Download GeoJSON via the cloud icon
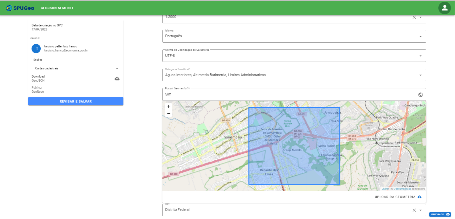This screenshot has height=219, width=455. pos(117,79)
